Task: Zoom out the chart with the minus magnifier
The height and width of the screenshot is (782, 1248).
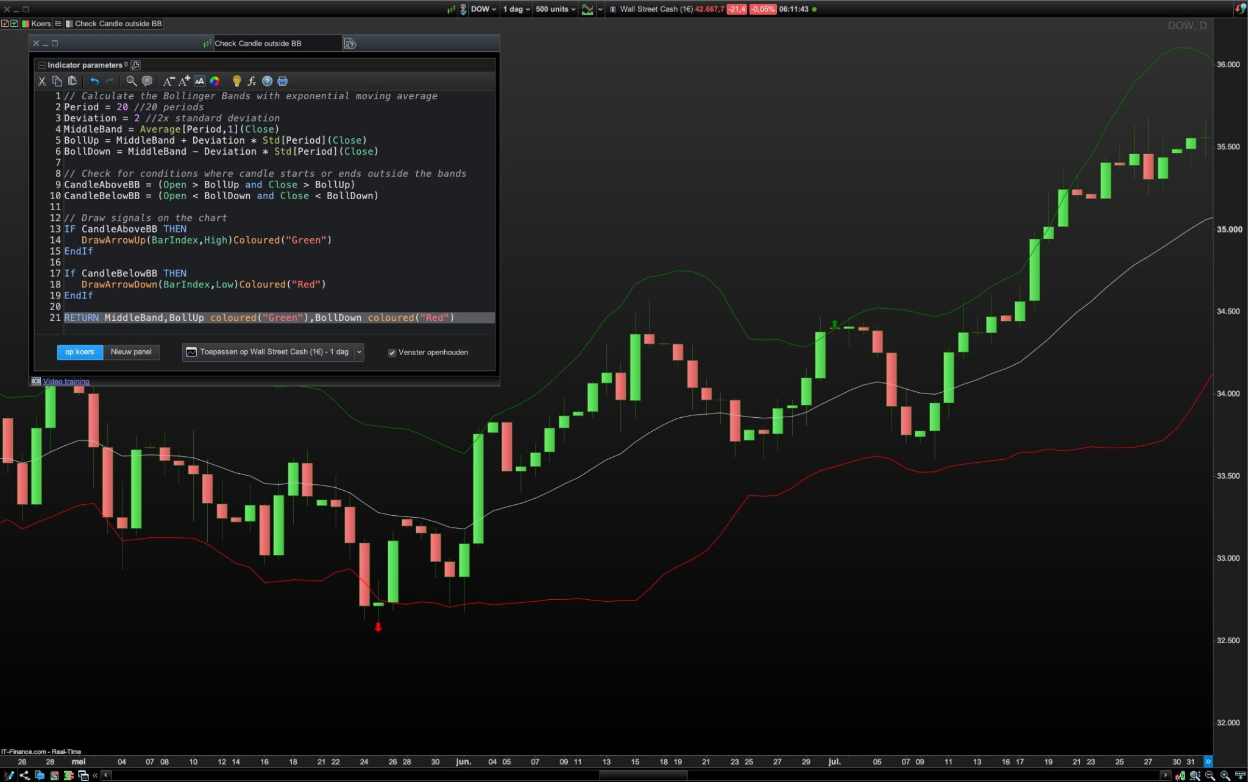Action: [1210, 775]
